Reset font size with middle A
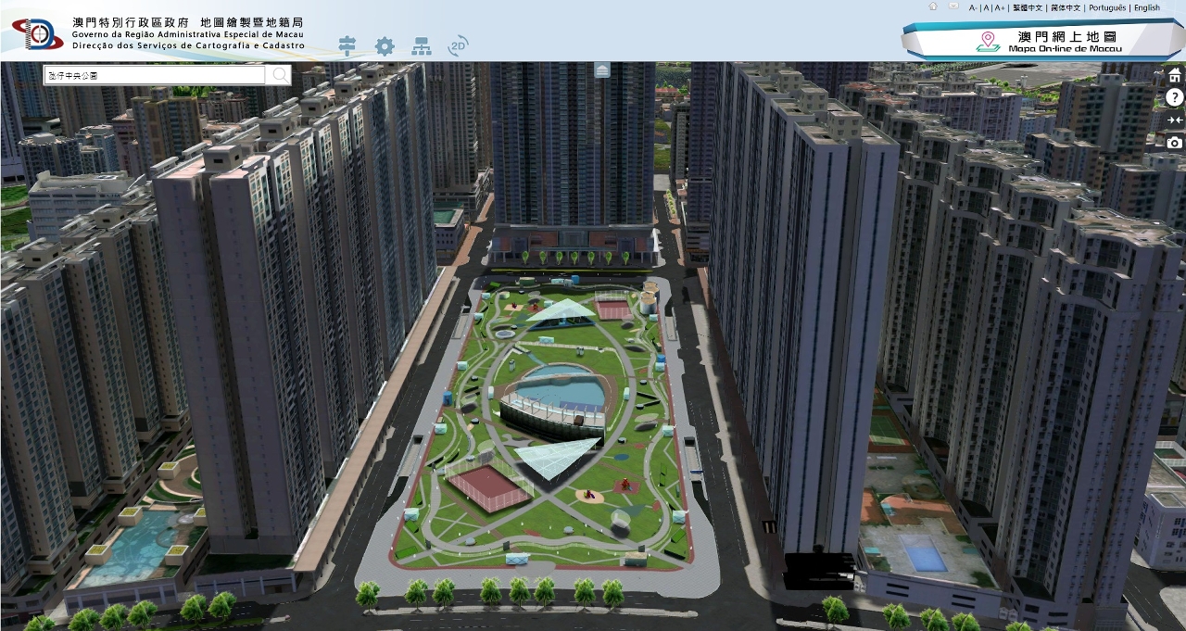The height and width of the screenshot is (631, 1186). click(x=986, y=8)
